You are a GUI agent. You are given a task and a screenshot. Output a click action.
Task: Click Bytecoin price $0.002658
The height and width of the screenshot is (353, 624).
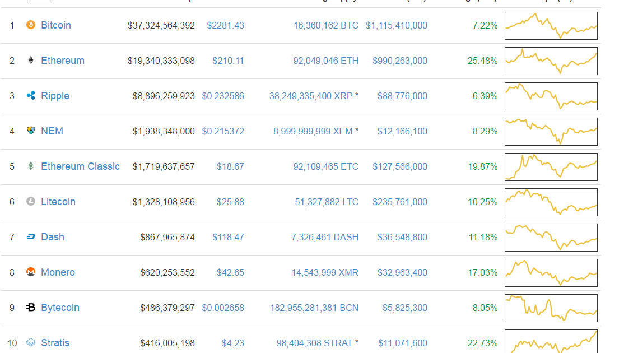pyautogui.click(x=223, y=308)
